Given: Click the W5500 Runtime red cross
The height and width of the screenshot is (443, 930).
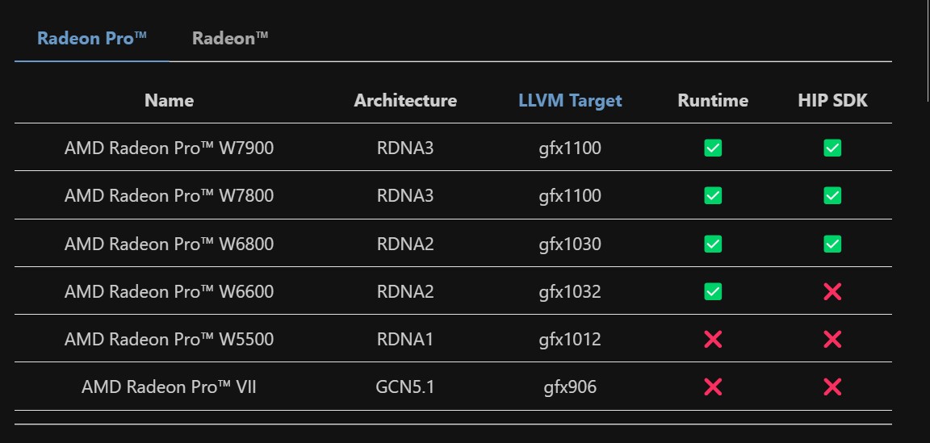Looking at the screenshot, I should tap(713, 339).
